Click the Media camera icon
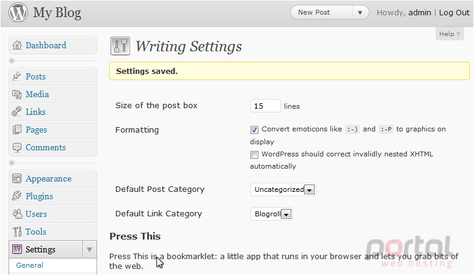Viewport: 474px width, 275px height. point(17,94)
